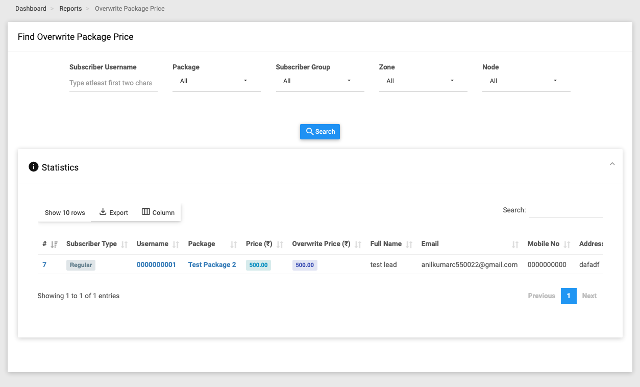Open the Zone dropdown
Screen dimensions: 640x387
[x=423, y=81]
